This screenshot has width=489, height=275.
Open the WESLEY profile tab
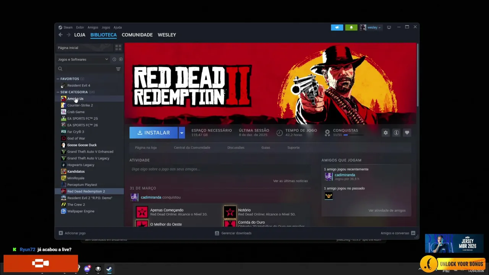point(167,35)
